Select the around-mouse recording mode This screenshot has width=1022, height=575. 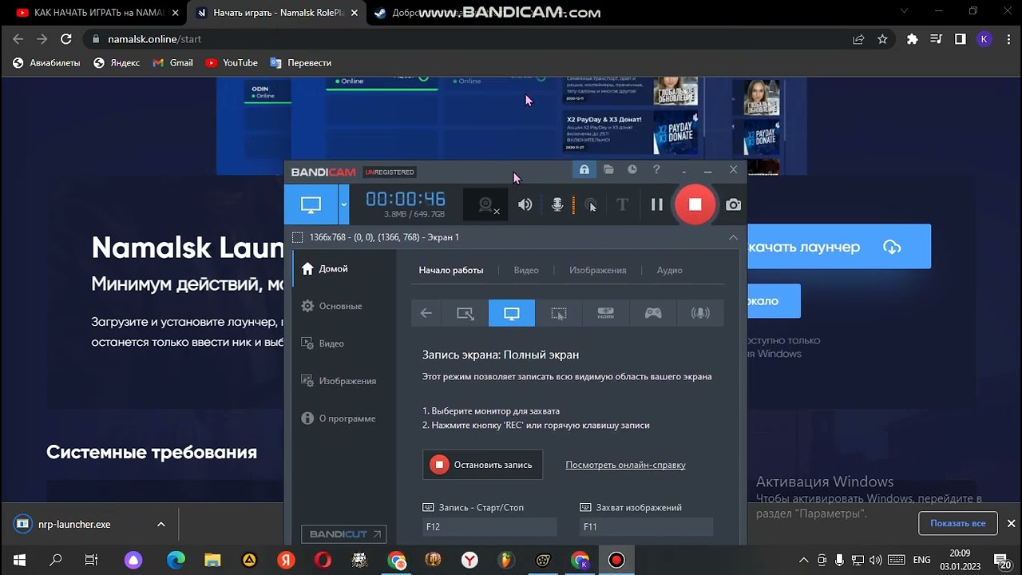pos(559,313)
